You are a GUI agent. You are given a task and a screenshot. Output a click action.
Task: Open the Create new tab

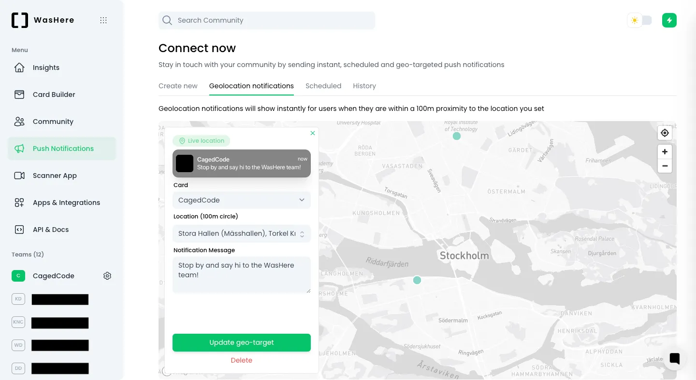click(x=178, y=86)
